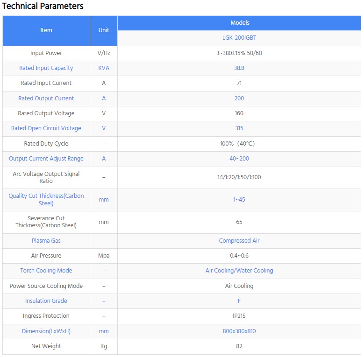
Task: Click 'Quality Cut Thickness(Carbon Steel)' label
Action: click(x=46, y=200)
